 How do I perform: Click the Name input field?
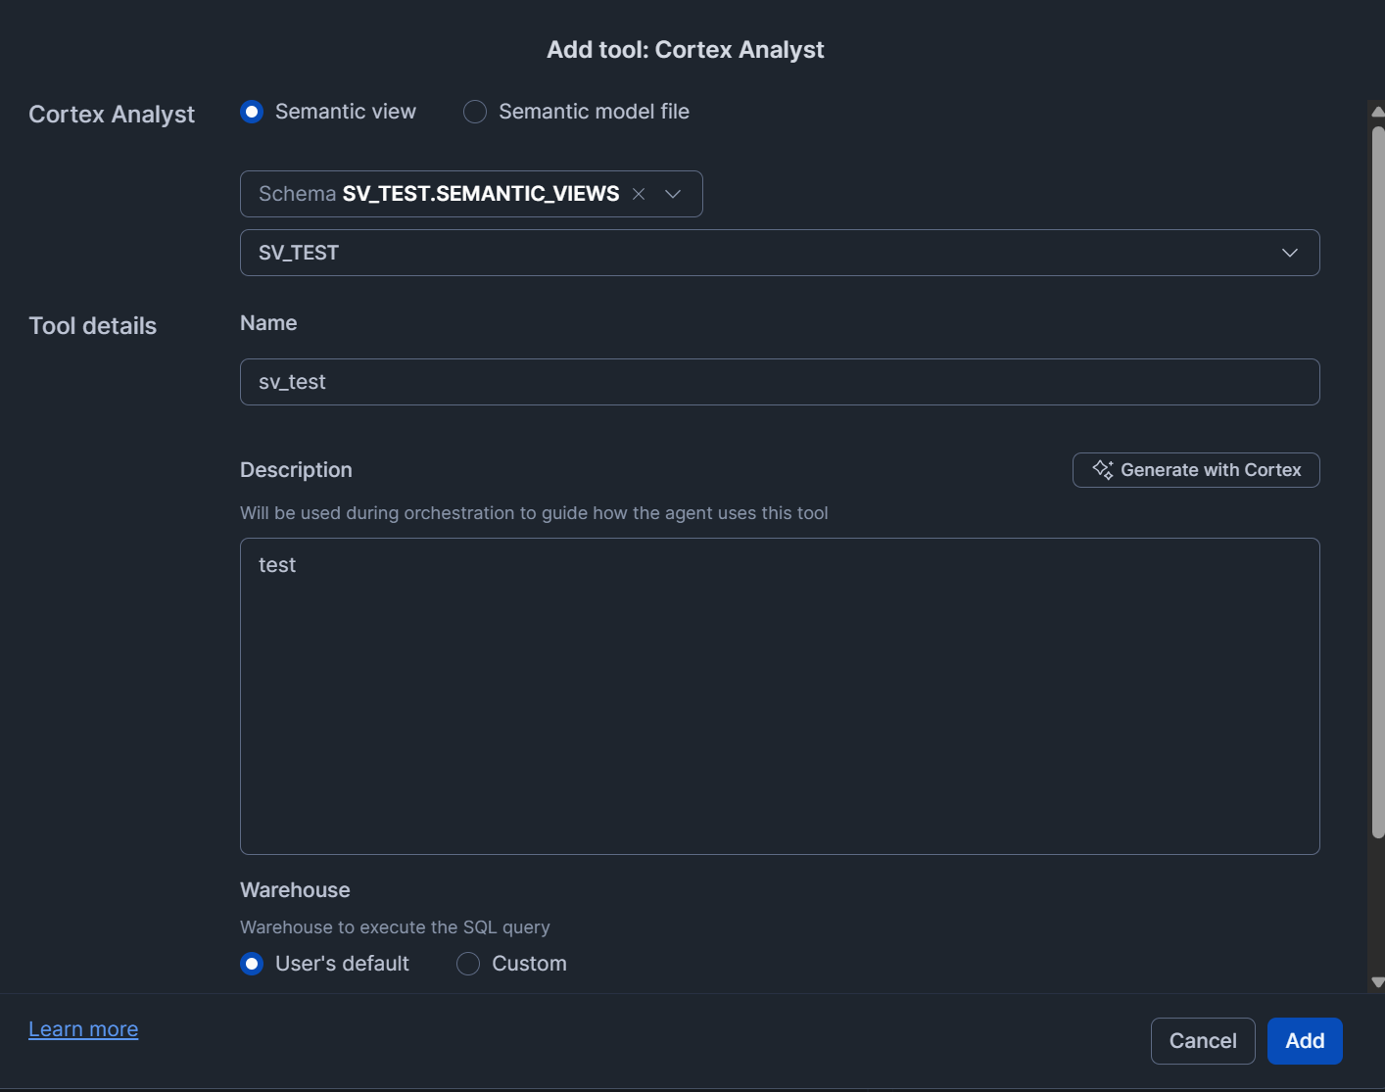click(779, 382)
